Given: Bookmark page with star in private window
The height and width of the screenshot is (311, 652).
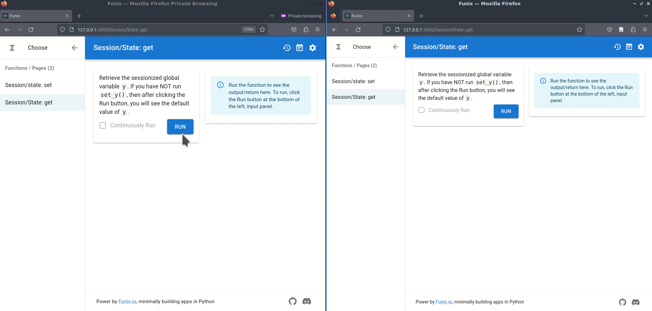Looking at the screenshot, I should click(x=262, y=30).
